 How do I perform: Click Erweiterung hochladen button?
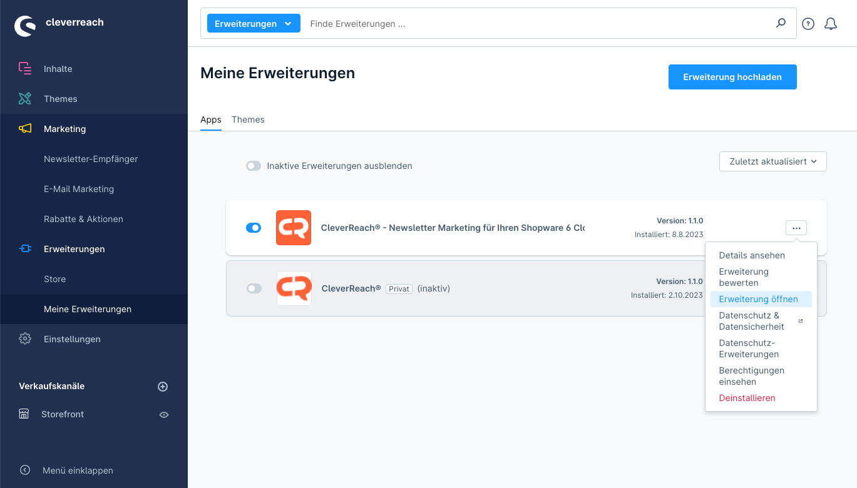click(732, 77)
